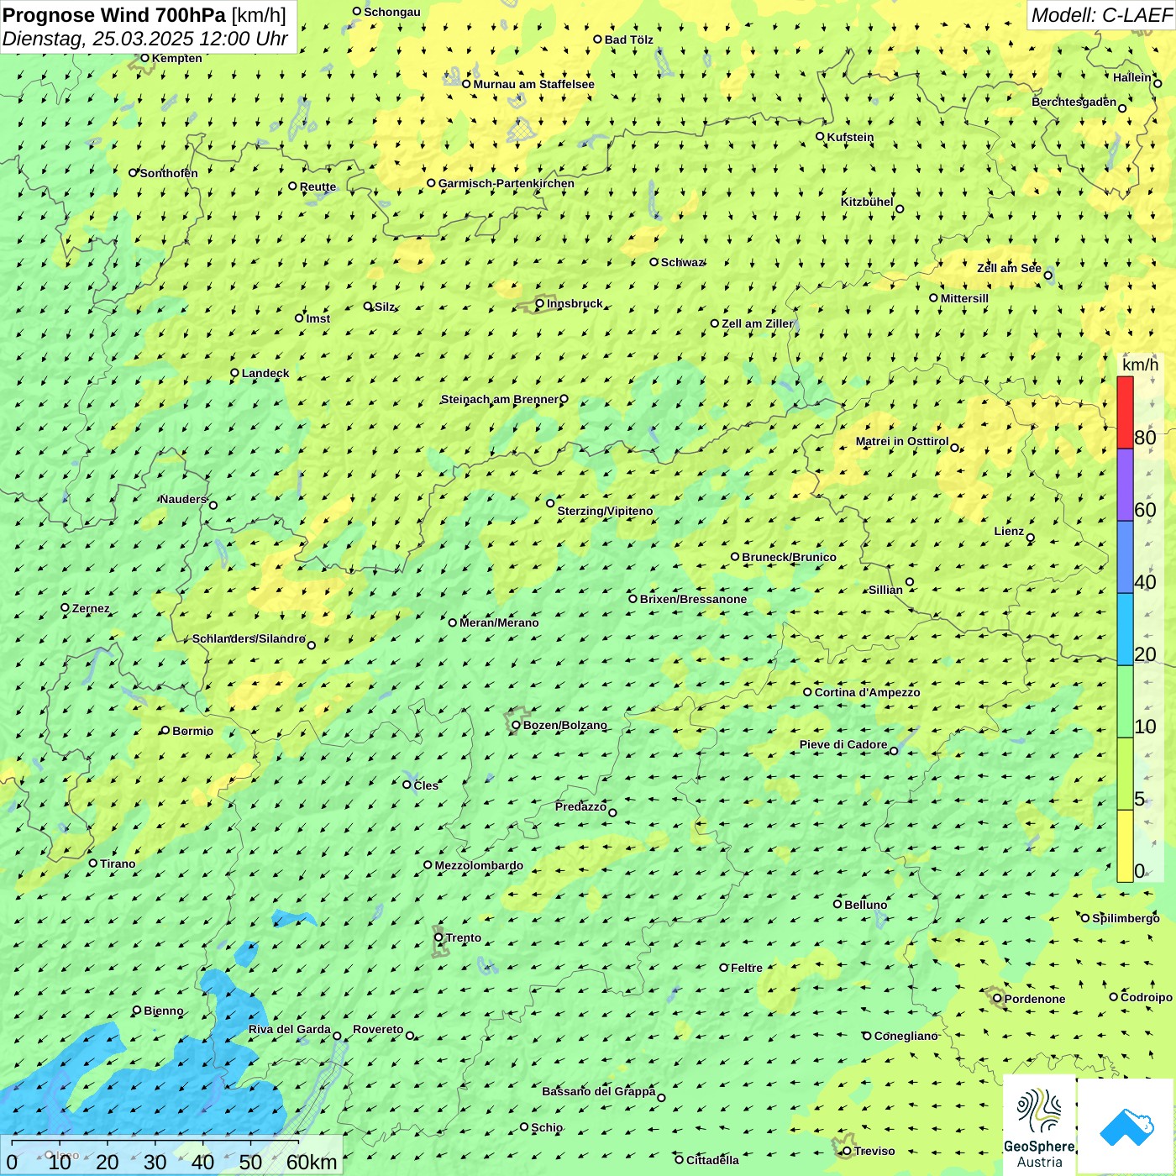Click the 'Schongau' label
The height and width of the screenshot is (1176, 1176).
(x=392, y=12)
